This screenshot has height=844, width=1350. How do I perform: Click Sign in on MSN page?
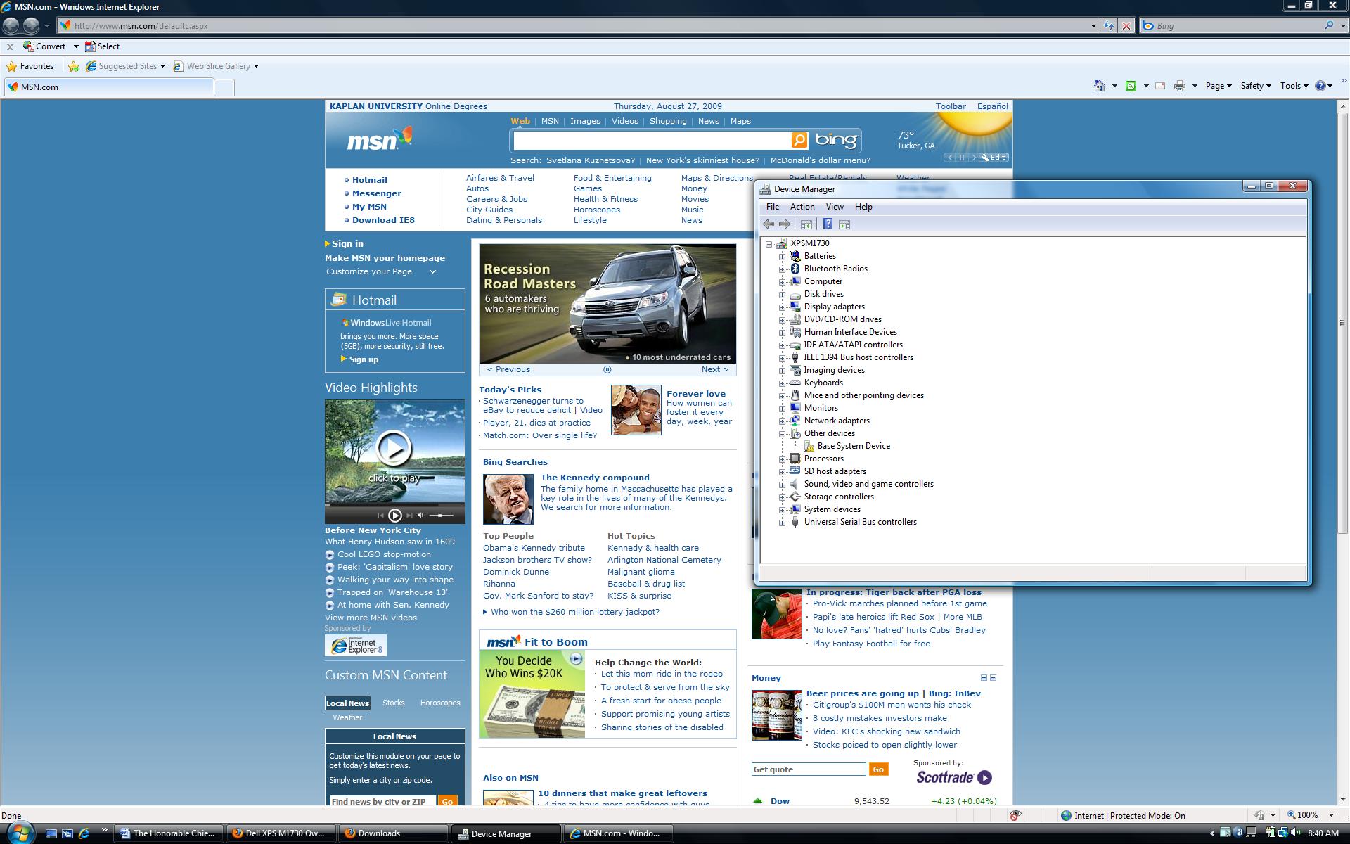tap(347, 243)
